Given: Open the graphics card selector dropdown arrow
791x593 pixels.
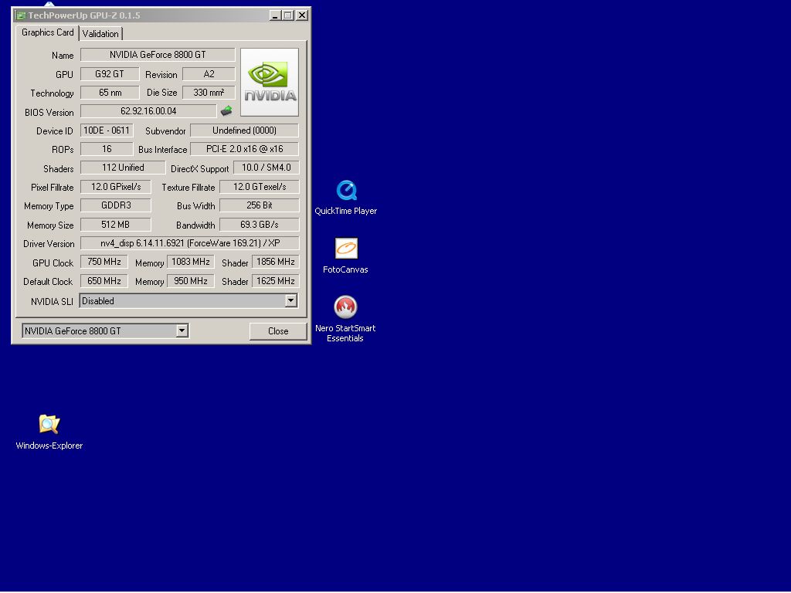Looking at the screenshot, I should tap(182, 330).
